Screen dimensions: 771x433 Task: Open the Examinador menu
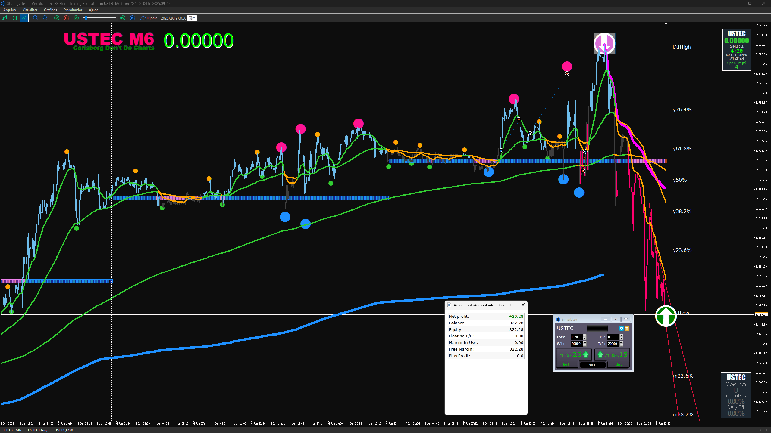click(x=73, y=10)
